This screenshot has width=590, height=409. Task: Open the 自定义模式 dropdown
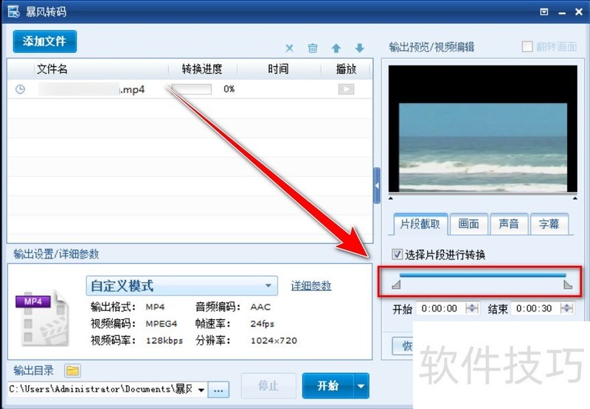[x=181, y=286]
